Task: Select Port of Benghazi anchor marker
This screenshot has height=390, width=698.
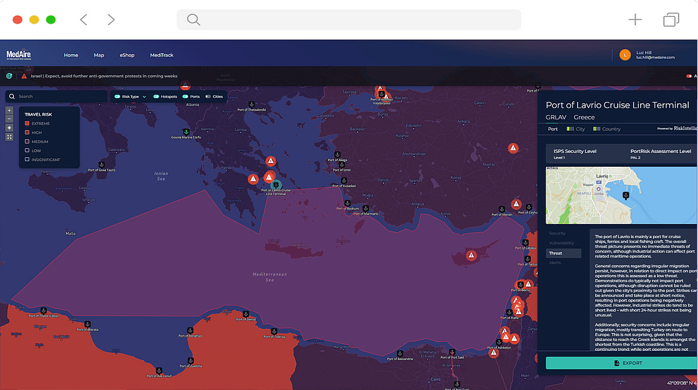Action: coord(190,330)
